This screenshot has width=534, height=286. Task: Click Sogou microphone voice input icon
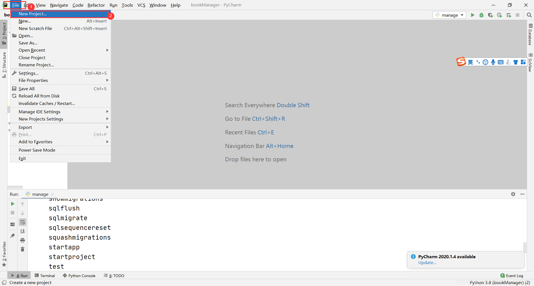click(493, 62)
